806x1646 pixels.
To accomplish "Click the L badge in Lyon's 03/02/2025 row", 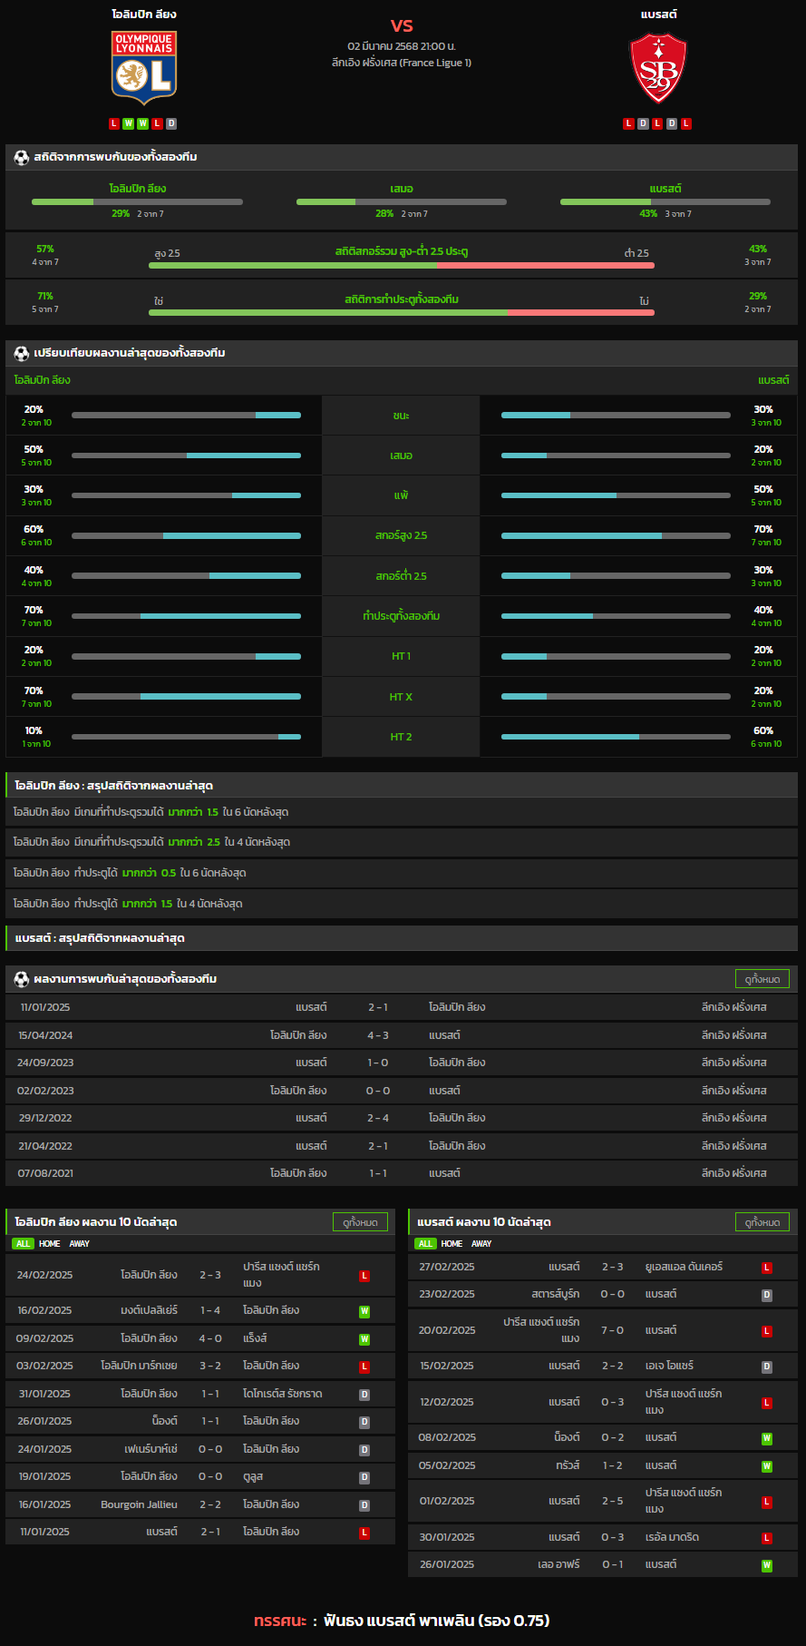I will [x=364, y=1367].
